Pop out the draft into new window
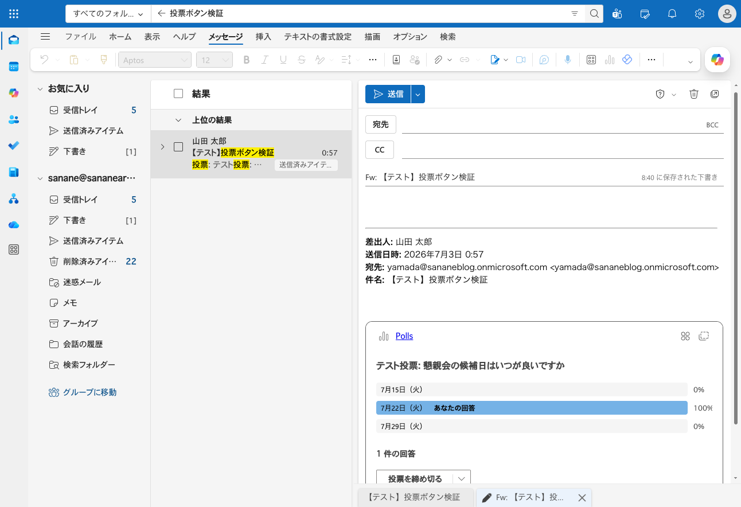This screenshot has height=507, width=741. pos(715,94)
